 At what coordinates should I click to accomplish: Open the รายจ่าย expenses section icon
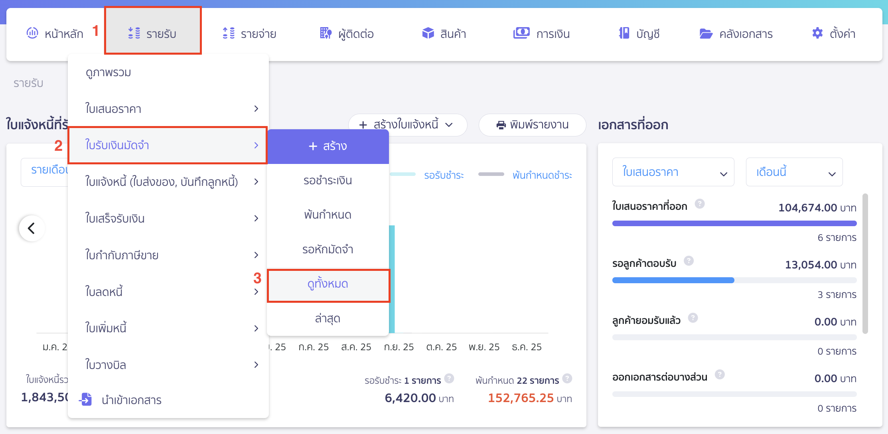click(228, 34)
